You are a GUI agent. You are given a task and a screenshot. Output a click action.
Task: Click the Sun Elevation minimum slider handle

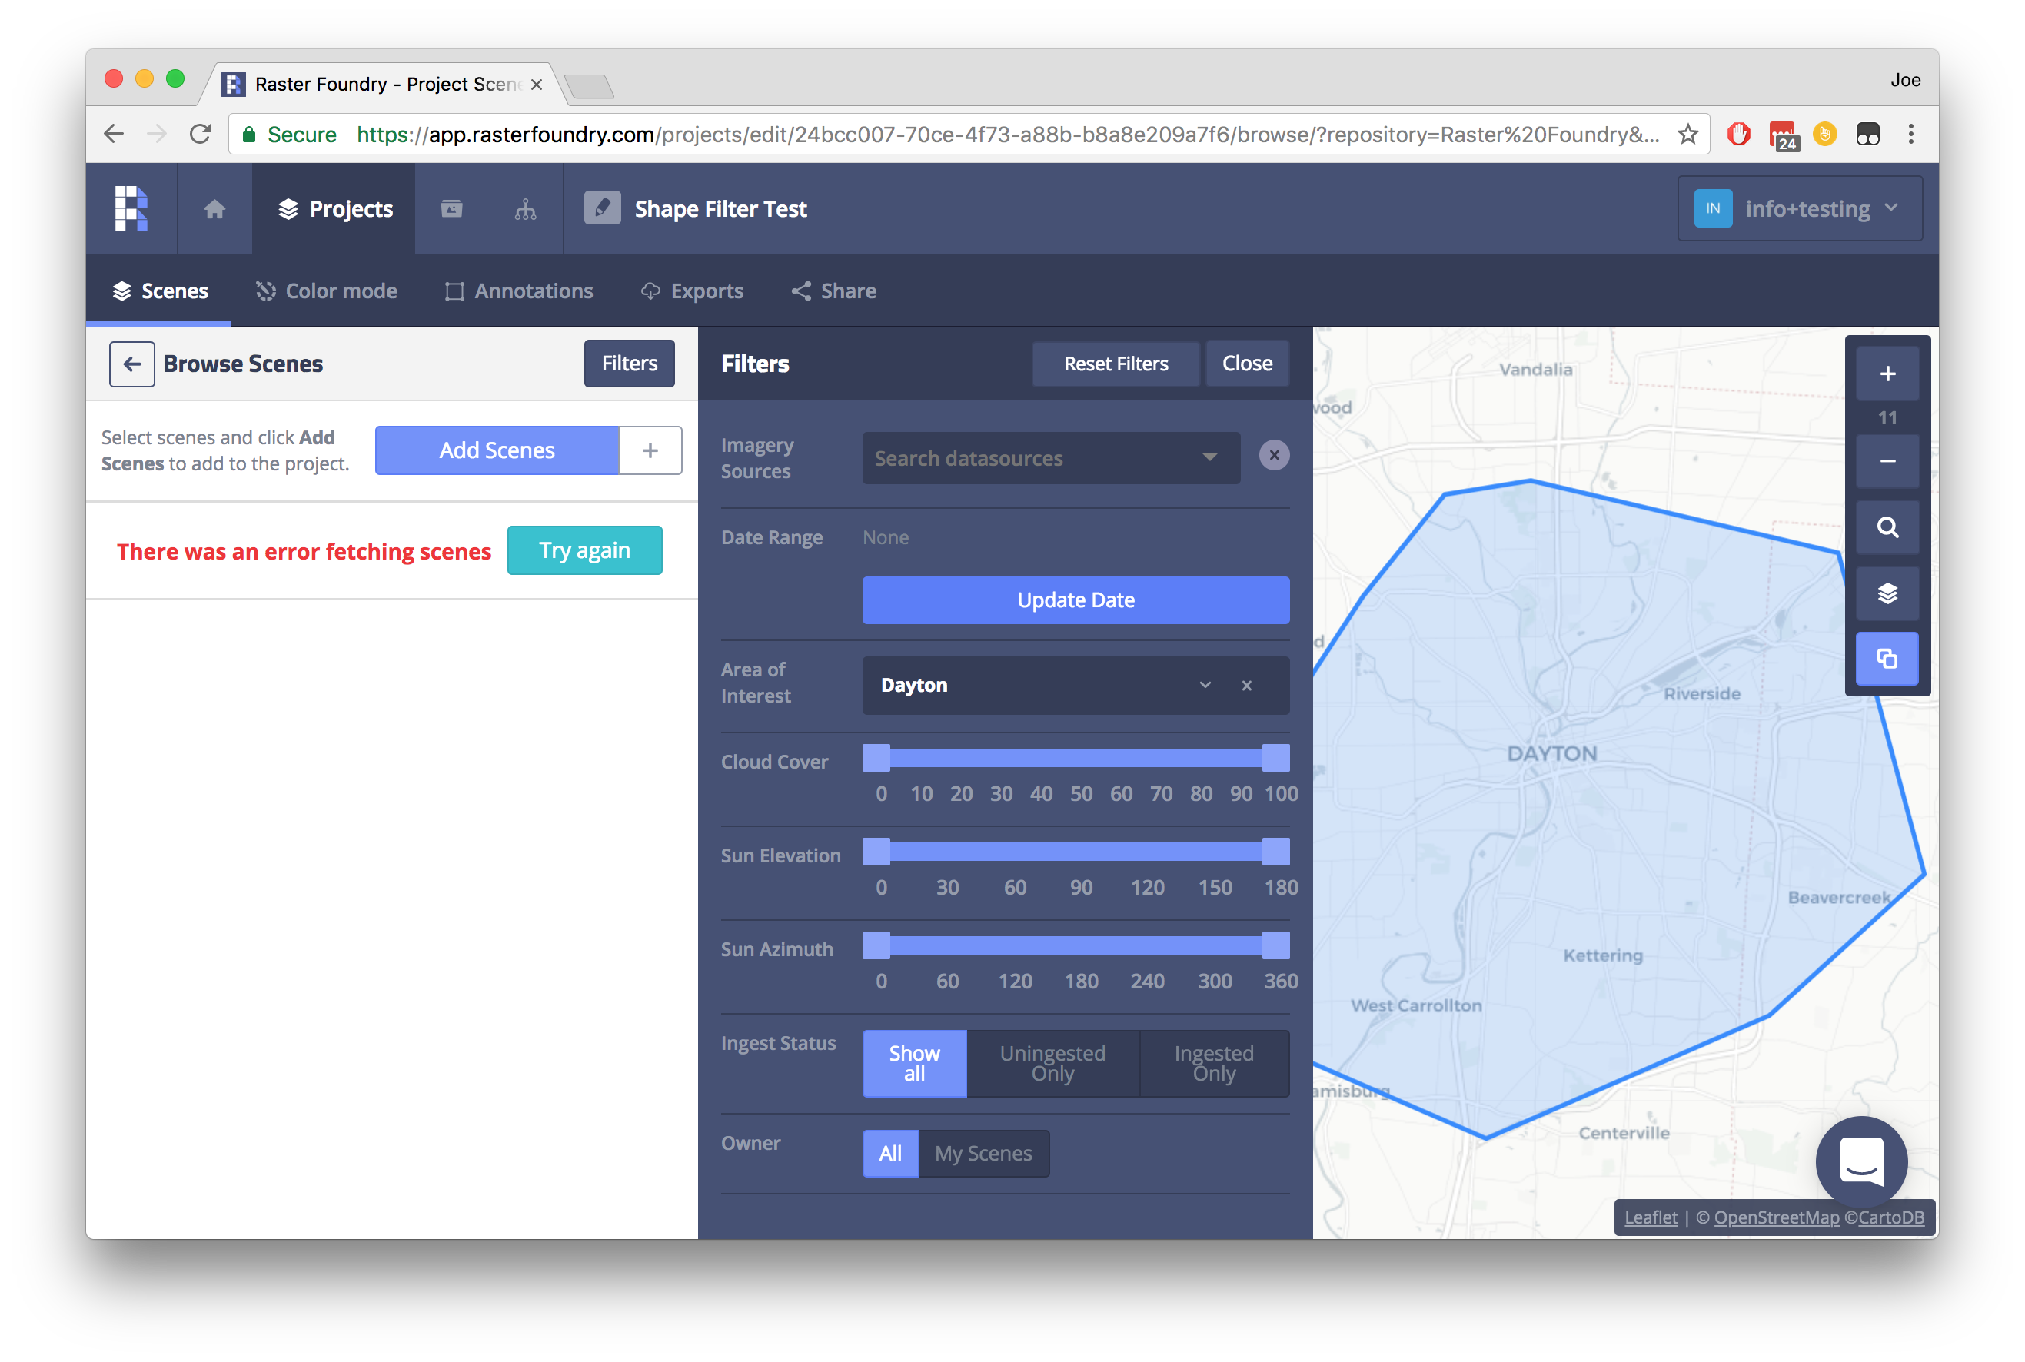pyautogui.click(x=876, y=852)
